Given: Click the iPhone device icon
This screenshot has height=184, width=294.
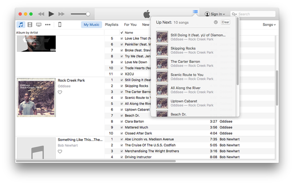Looking at the screenshot, I should [60, 24].
